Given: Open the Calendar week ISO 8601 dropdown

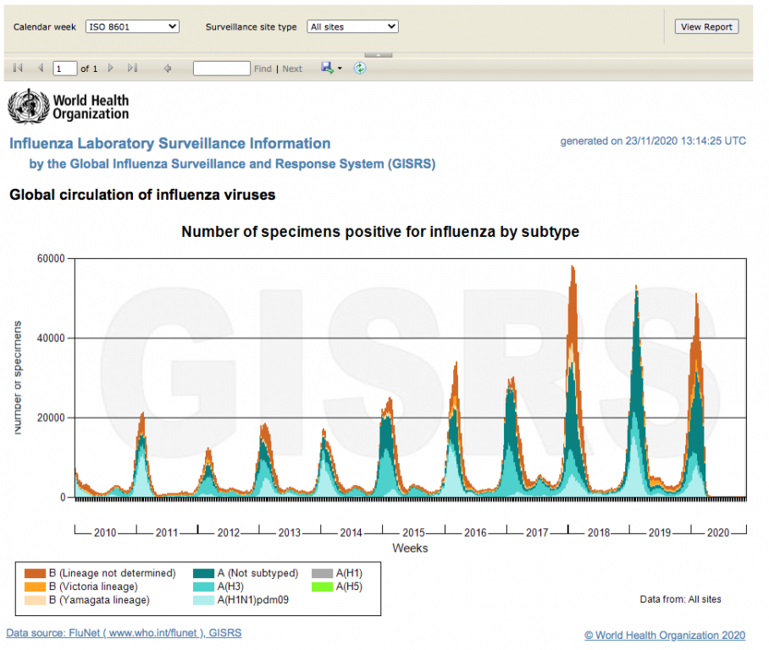Looking at the screenshot, I should coord(132,26).
